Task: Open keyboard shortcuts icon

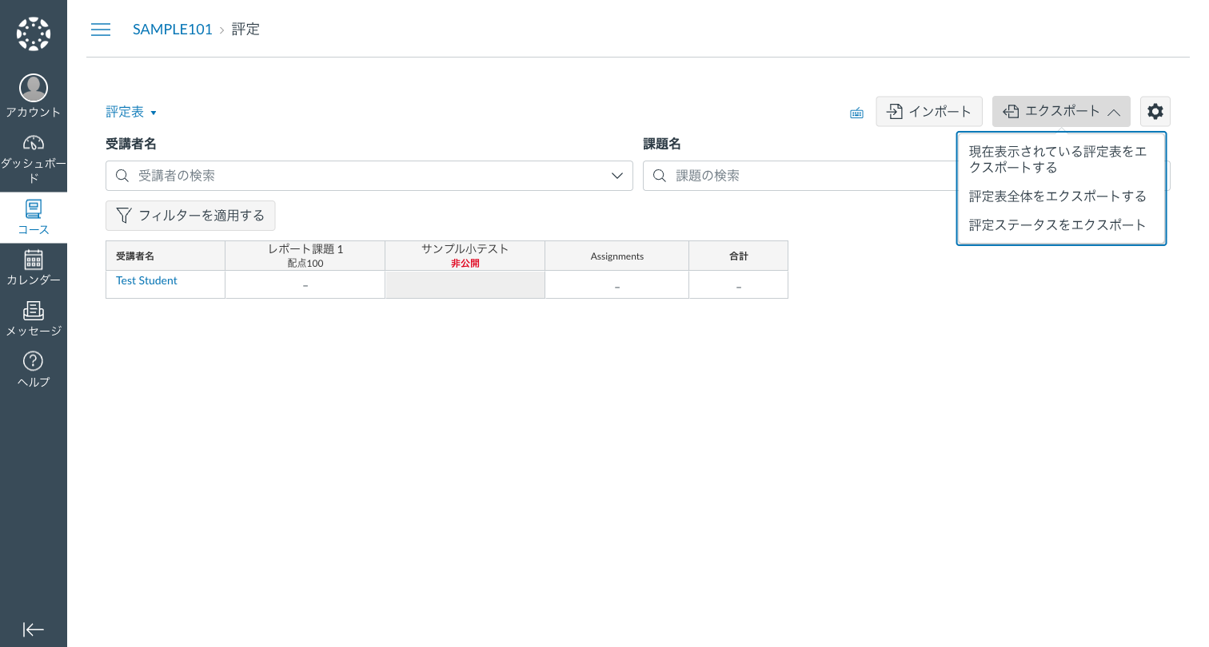Action: 856,113
